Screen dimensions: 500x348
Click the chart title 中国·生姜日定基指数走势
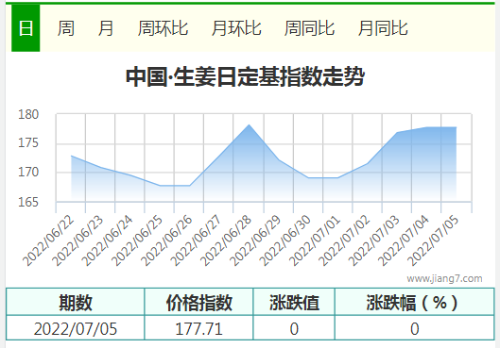point(245,76)
